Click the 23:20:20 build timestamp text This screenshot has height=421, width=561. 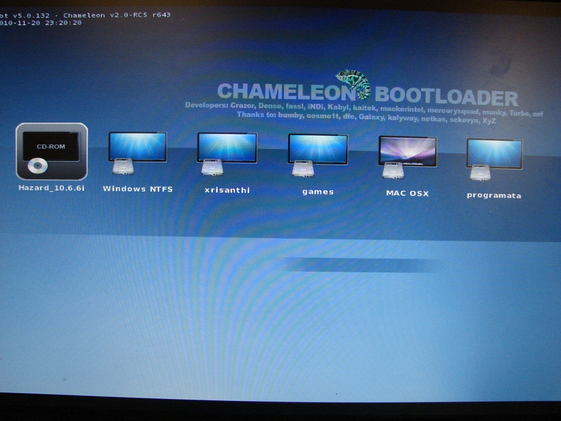point(63,22)
